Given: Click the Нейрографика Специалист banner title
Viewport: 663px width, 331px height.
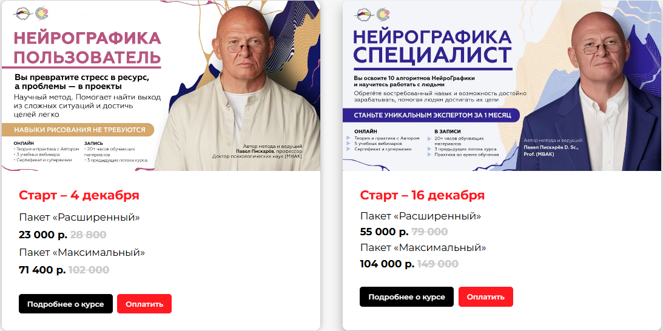Looking at the screenshot, I should [432, 47].
